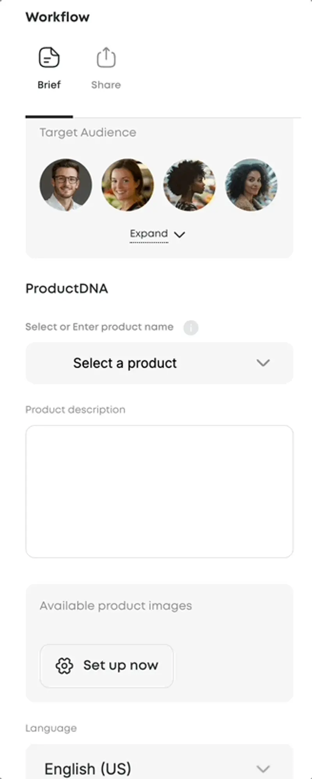312x779 pixels.
Task: Click the chevron on product selector
Action: pos(263,363)
